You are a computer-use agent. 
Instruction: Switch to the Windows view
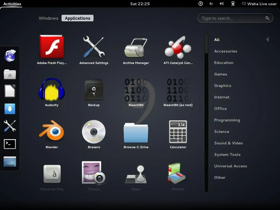pyautogui.click(x=48, y=18)
